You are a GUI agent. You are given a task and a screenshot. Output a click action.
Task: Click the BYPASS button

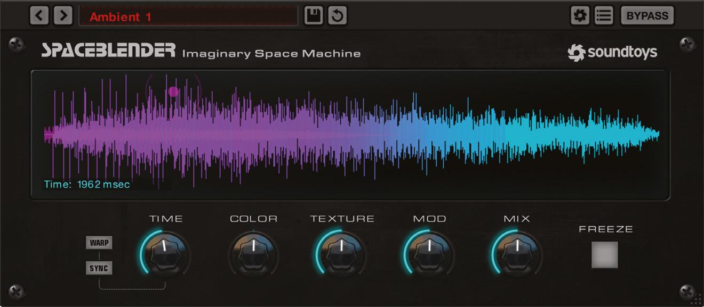coord(647,15)
